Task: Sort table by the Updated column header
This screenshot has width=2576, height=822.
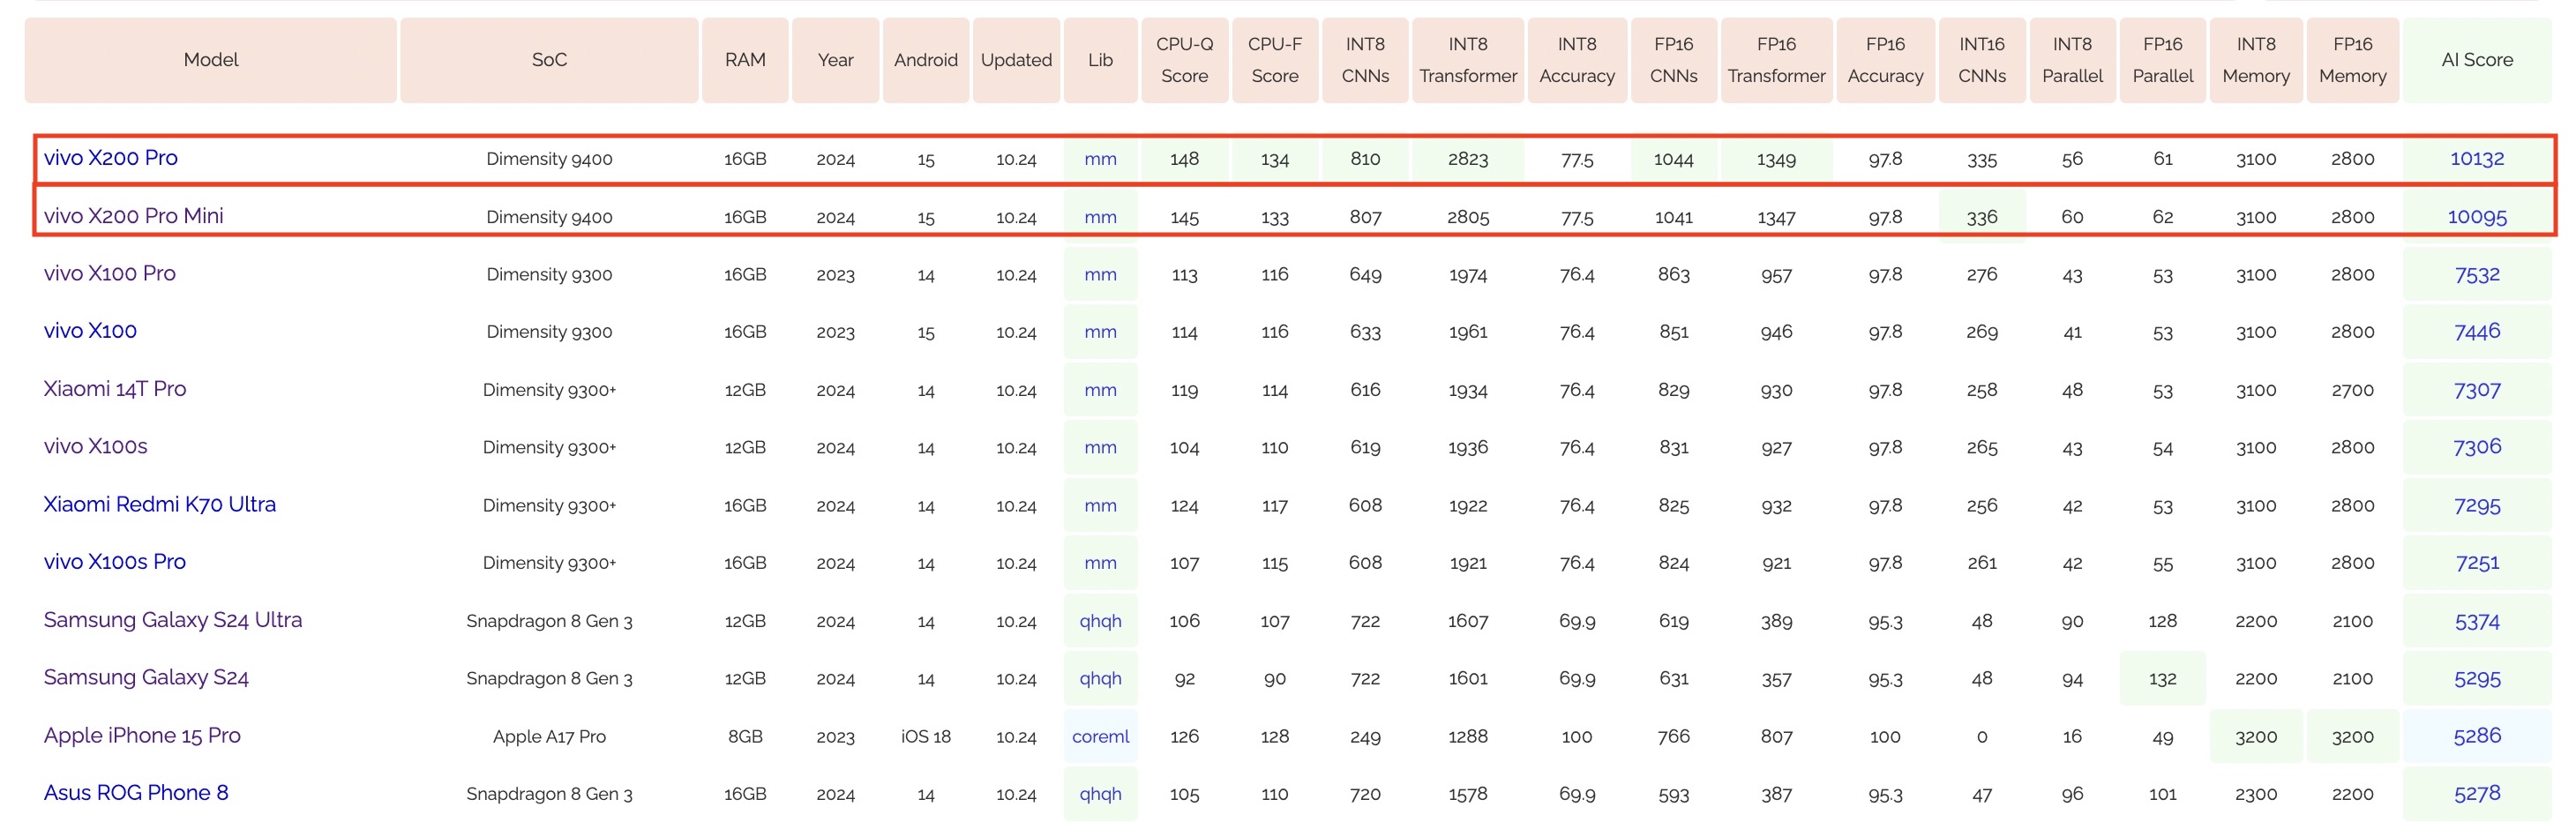Action: pos(1016,60)
